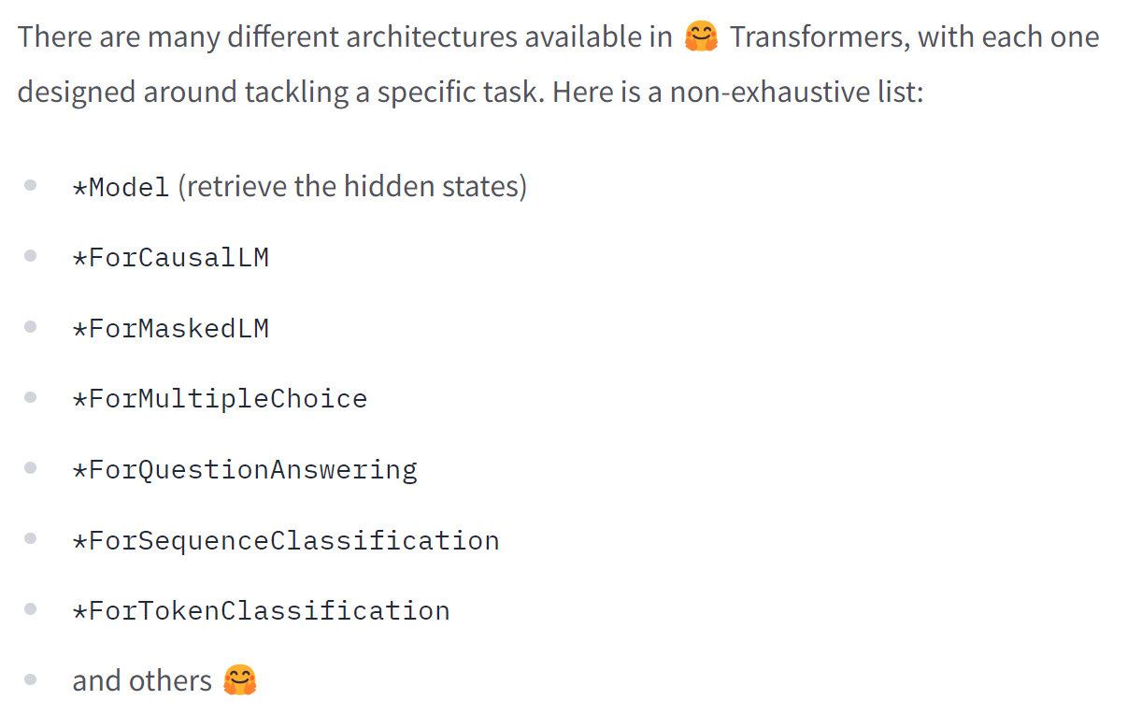
Task: Click the hugging face emoji after "and others"
Action: tap(240, 680)
